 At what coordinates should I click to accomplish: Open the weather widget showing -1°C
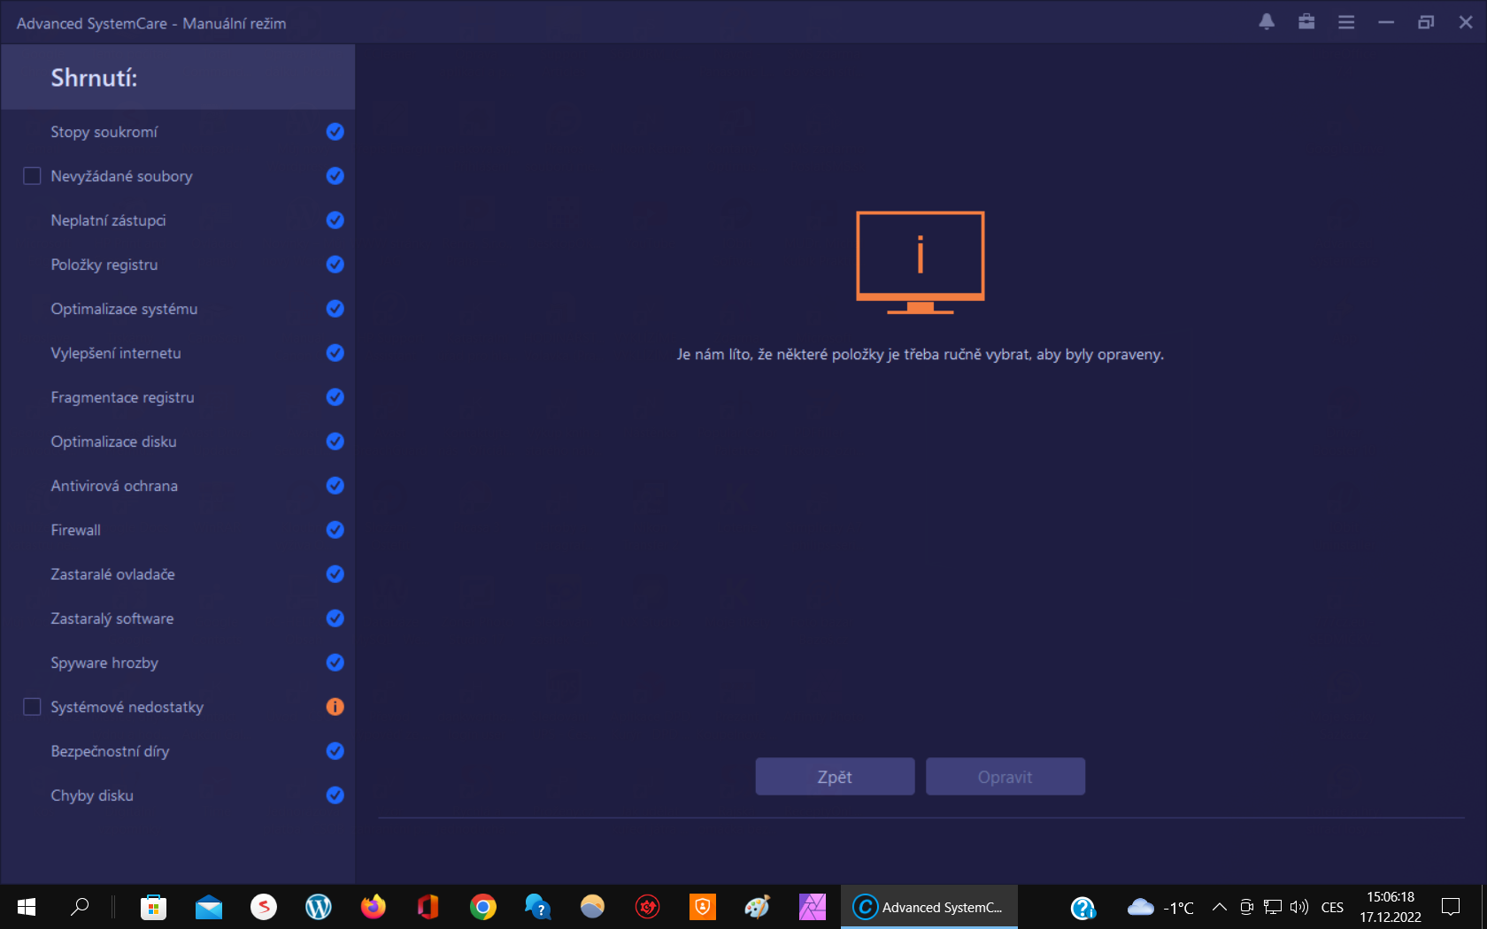pos(1160,907)
